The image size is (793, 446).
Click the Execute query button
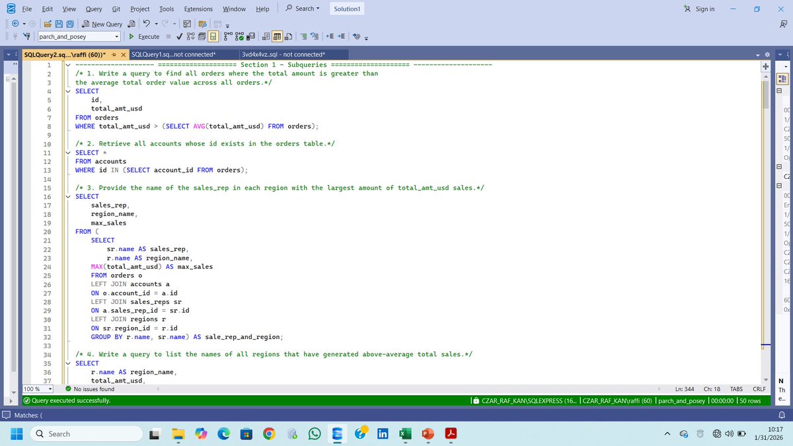[144, 37]
